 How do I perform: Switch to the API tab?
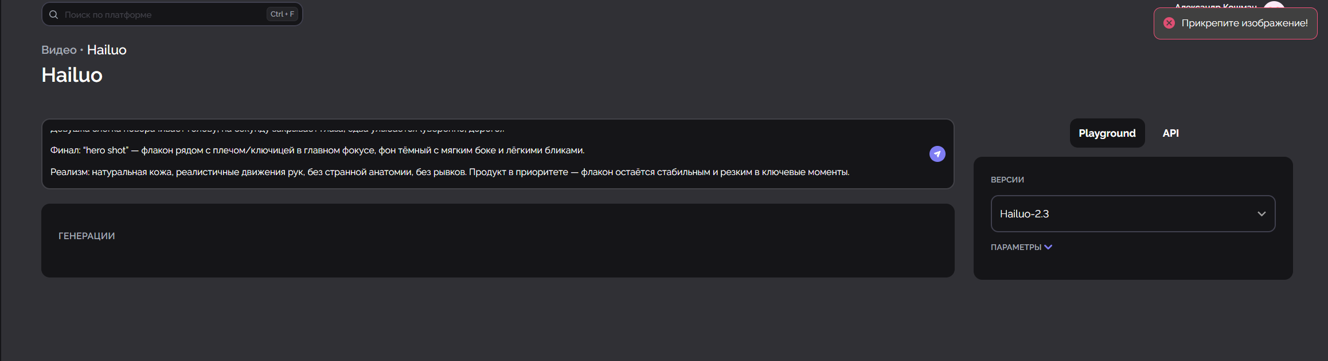click(1170, 133)
